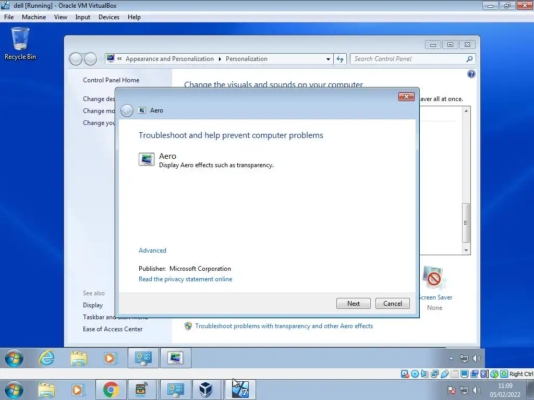Click Cancel in the Aero troubleshooter
This screenshot has width=534, height=400.
(x=392, y=304)
